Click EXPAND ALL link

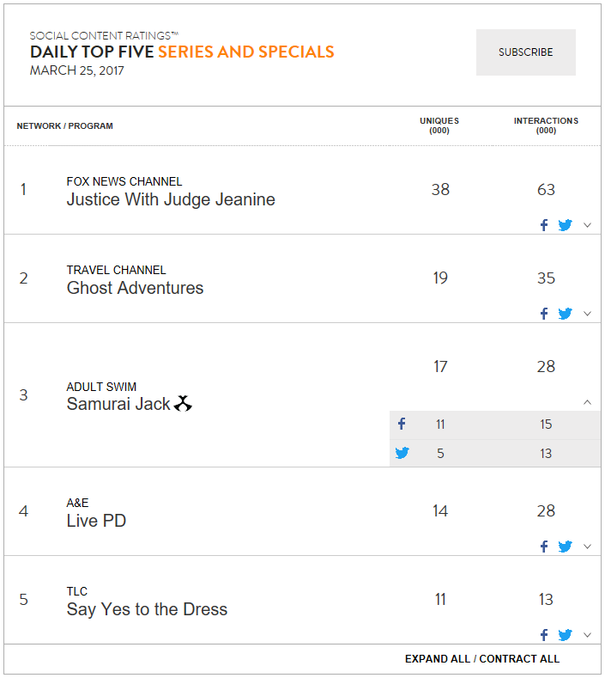click(438, 658)
